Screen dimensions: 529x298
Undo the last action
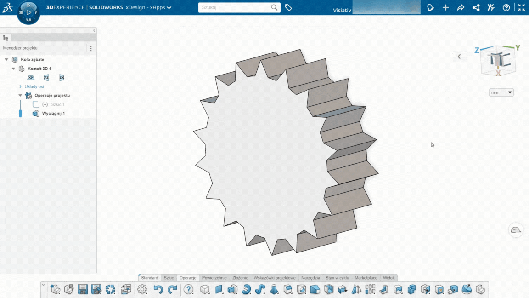(x=158, y=289)
